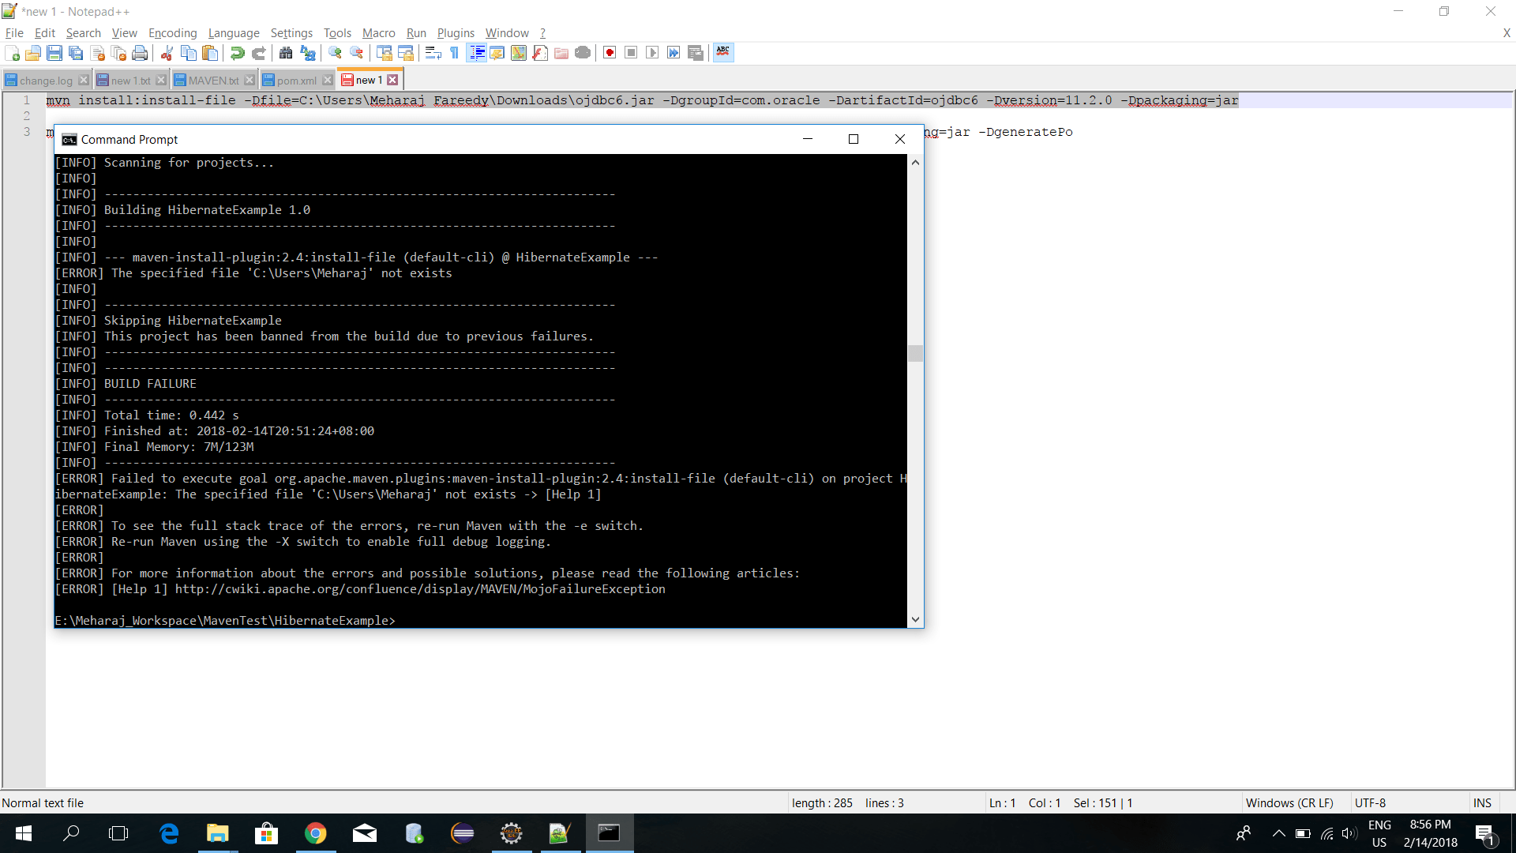Image resolution: width=1516 pixels, height=853 pixels.
Task: Maximize the Command Prompt window
Action: pyautogui.click(x=854, y=139)
